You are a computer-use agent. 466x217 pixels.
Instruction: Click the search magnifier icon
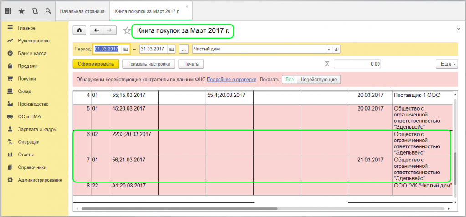tap(48, 10)
